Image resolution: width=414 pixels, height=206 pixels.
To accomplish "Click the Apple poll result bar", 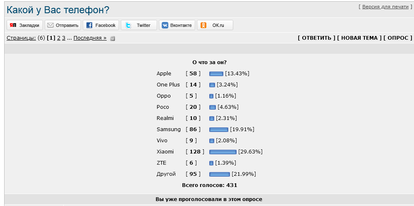I will pyautogui.click(x=216, y=74).
